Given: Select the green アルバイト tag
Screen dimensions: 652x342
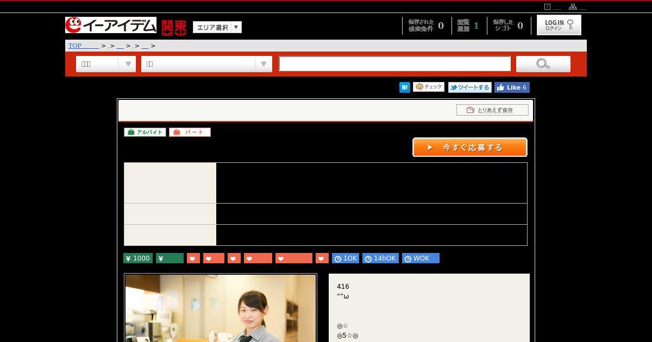Looking at the screenshot, I should pyautogui.click(x=145, y=132).
